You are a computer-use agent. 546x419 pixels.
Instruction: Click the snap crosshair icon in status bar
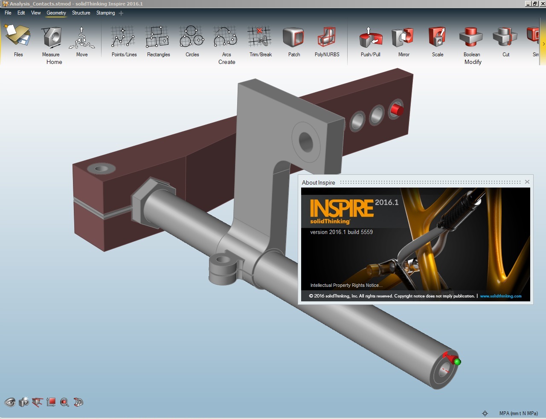(485, 413)
